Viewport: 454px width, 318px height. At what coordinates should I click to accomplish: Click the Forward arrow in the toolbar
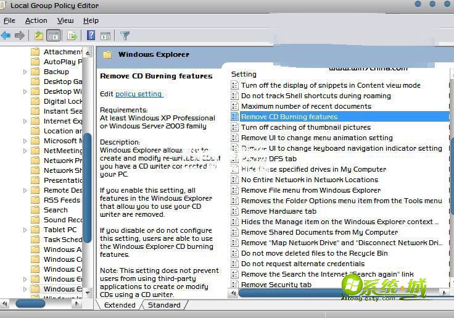pyautogui.click(x=20, y=36)
